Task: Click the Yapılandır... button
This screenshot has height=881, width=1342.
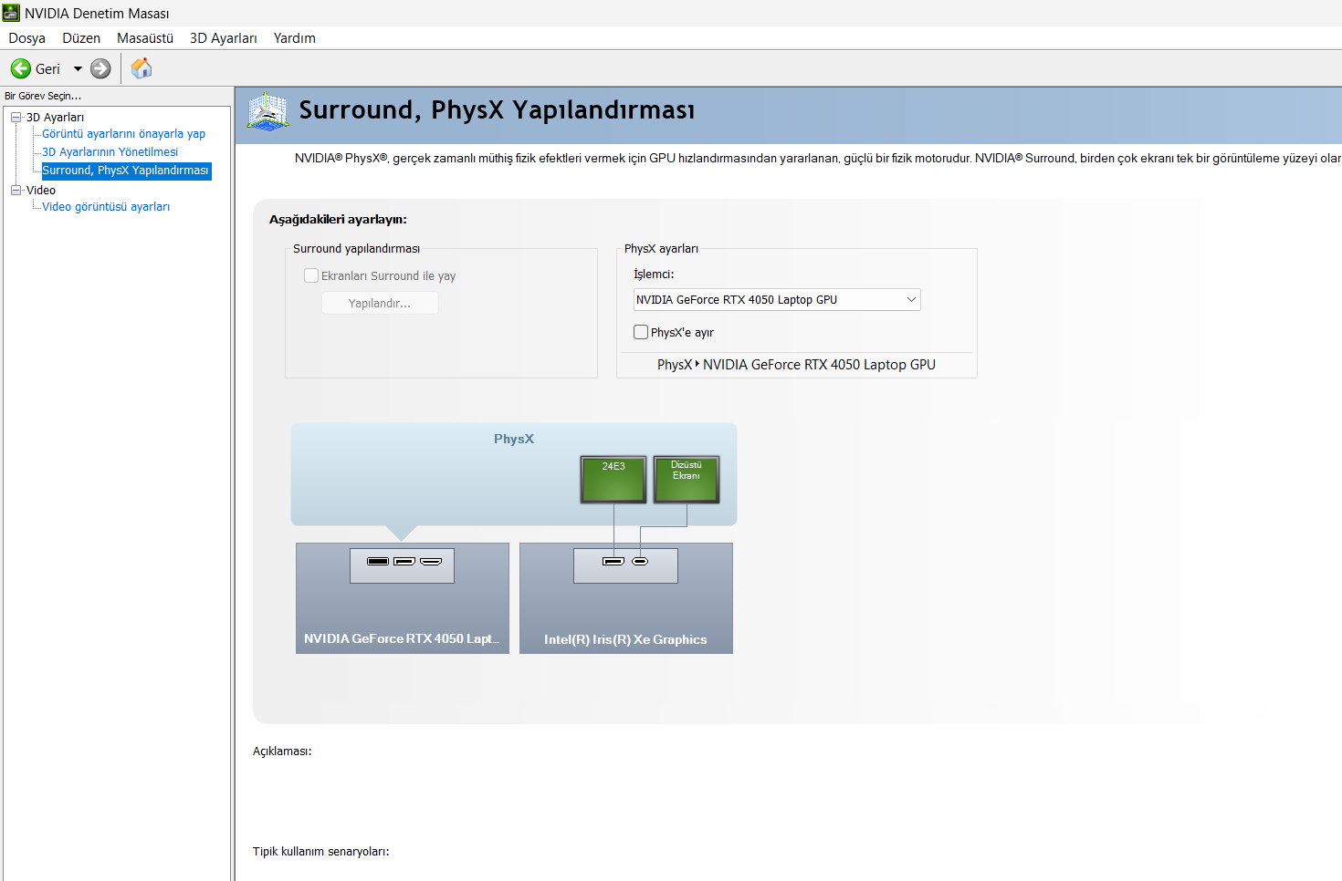Action: (380, 303)
